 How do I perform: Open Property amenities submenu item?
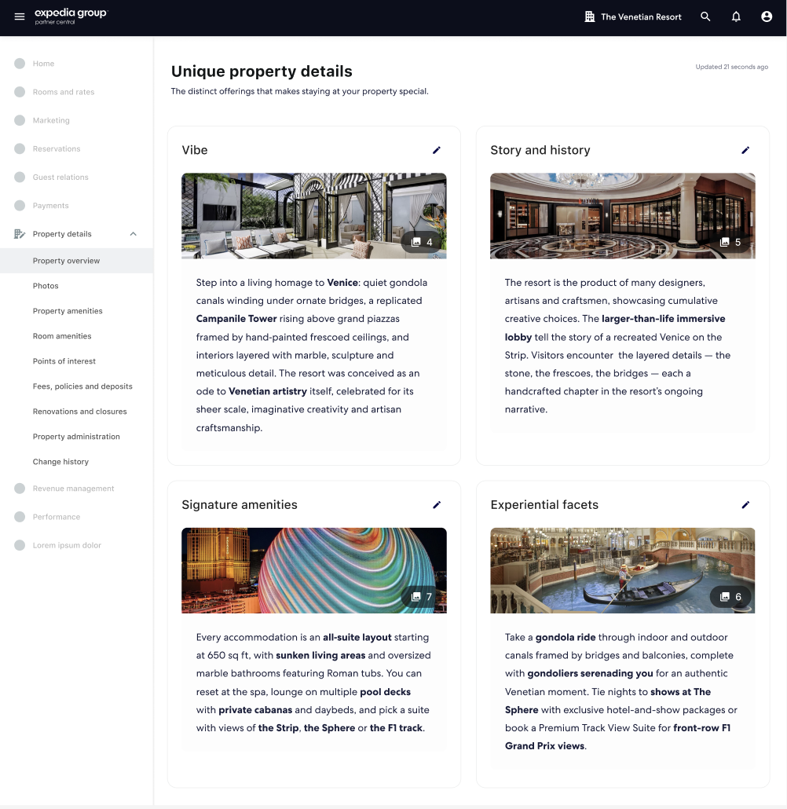[x=68, y=311]
